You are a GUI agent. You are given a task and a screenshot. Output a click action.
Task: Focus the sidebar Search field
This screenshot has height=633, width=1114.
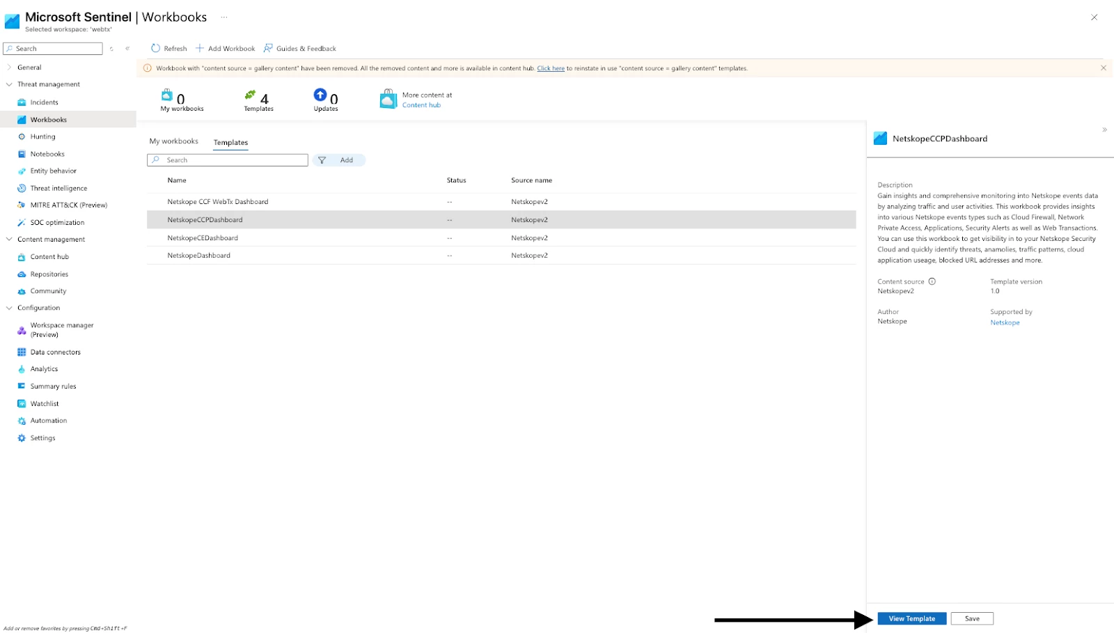(x=53, y=49)
